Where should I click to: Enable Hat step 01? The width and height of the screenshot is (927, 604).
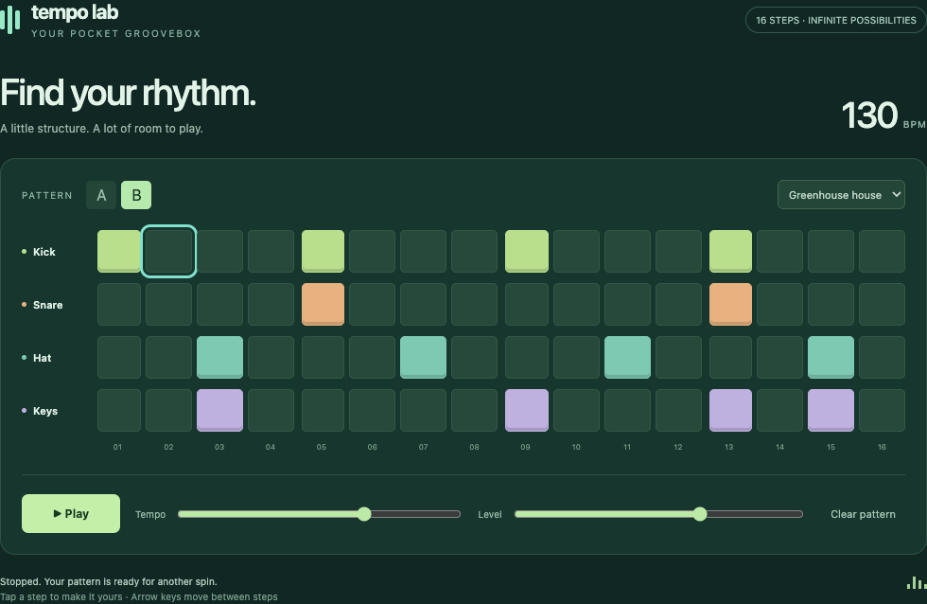tap(119, 357)
